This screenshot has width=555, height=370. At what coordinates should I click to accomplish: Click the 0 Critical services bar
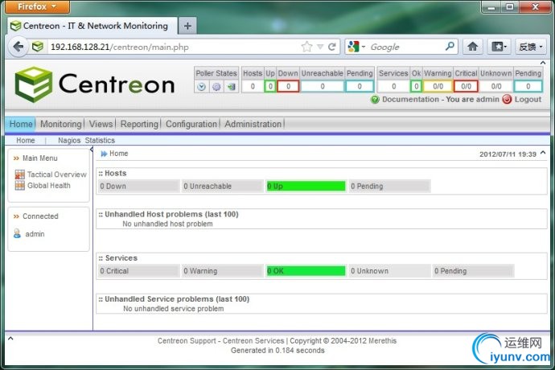point(138,271)
